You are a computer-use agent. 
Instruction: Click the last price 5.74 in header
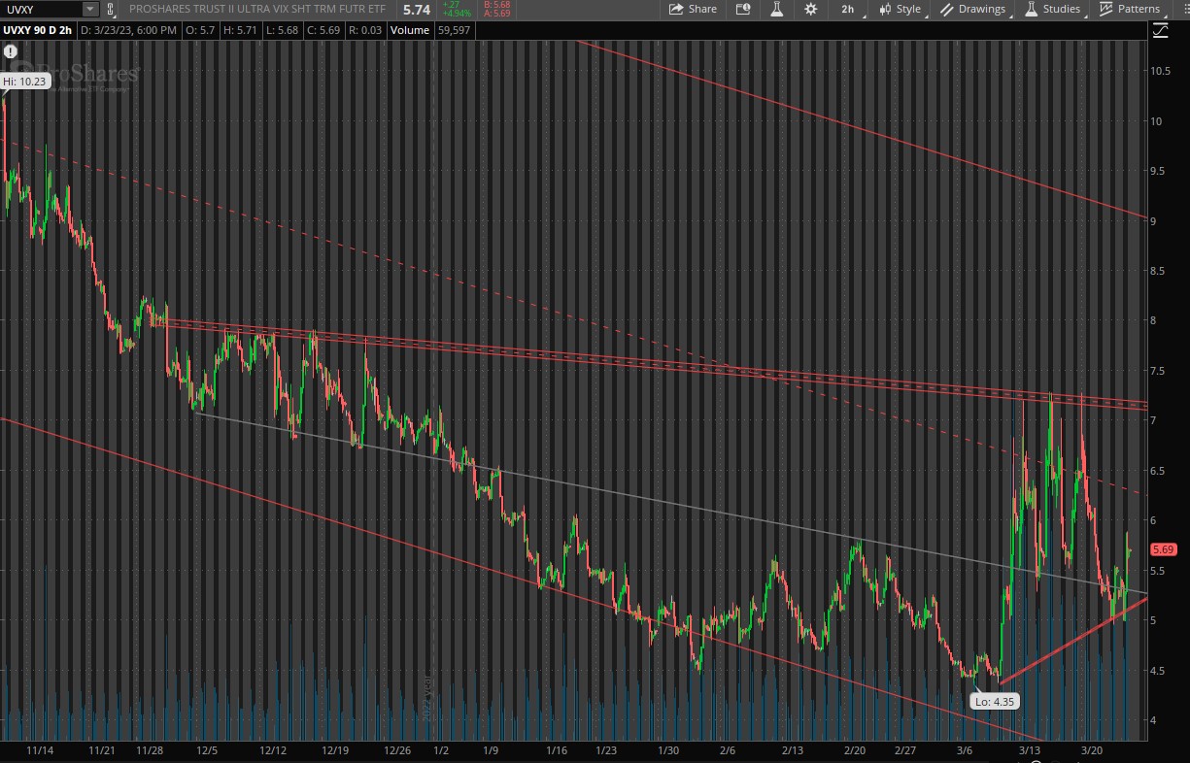pyautogui.click(x=417, y=9)
